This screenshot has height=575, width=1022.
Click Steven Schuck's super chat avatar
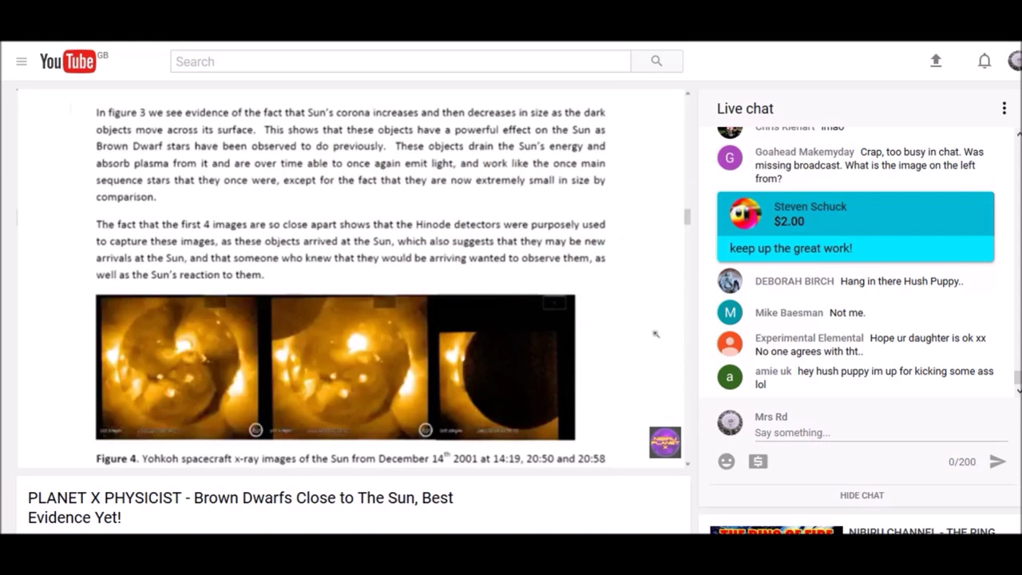tap(745, 214)
